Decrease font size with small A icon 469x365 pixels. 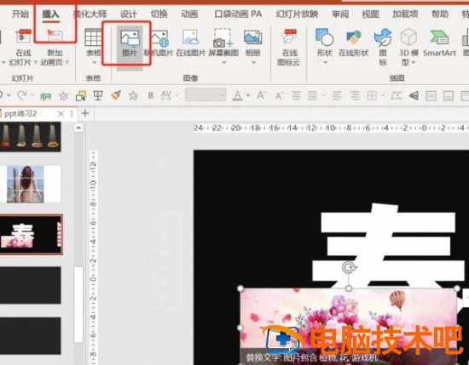(x=279, y=96)
